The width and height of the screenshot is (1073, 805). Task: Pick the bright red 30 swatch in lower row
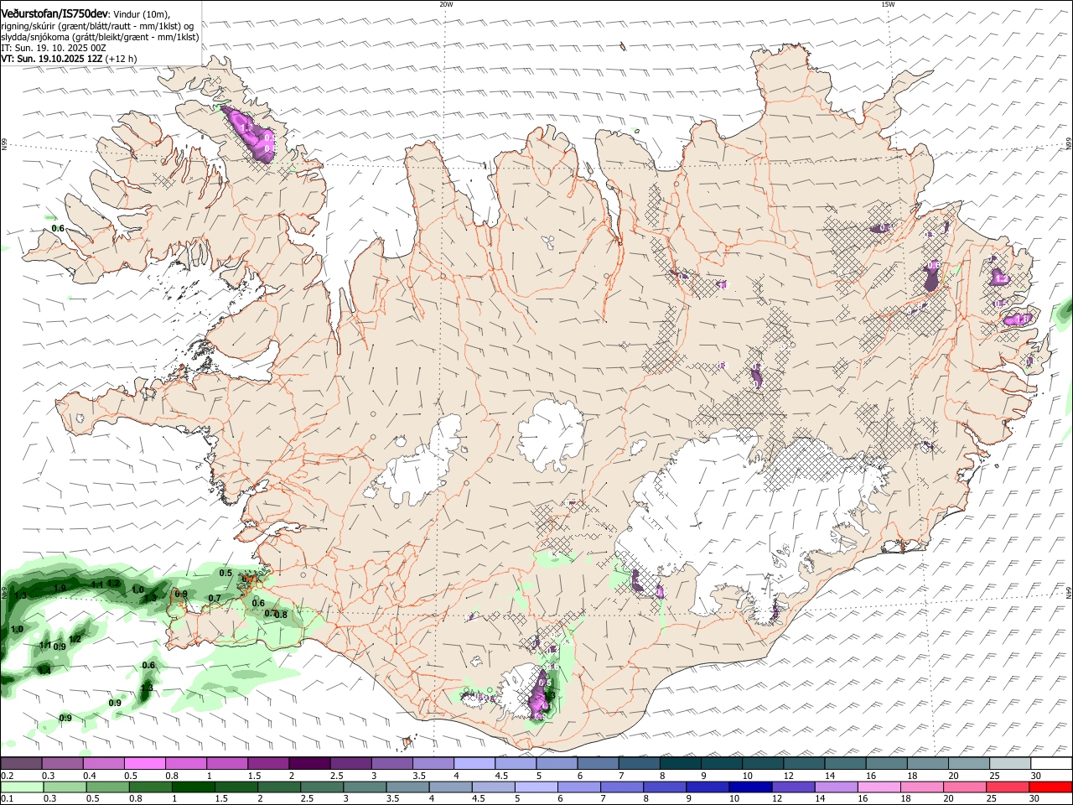tap(1051, 787)
